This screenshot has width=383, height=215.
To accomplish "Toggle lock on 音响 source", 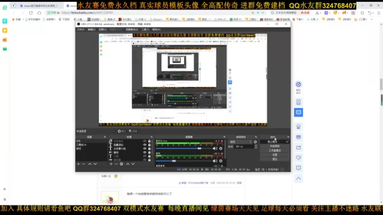I will point(149,152).
